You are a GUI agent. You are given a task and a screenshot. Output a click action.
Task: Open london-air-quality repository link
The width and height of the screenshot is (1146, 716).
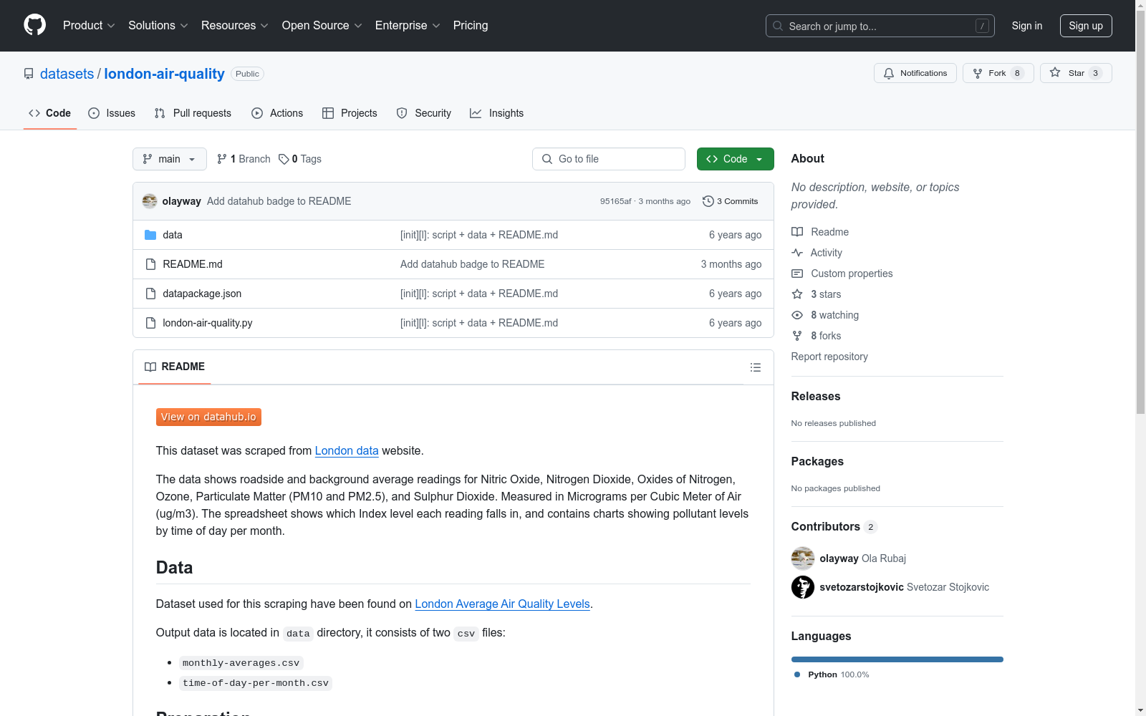coord(164,74)
